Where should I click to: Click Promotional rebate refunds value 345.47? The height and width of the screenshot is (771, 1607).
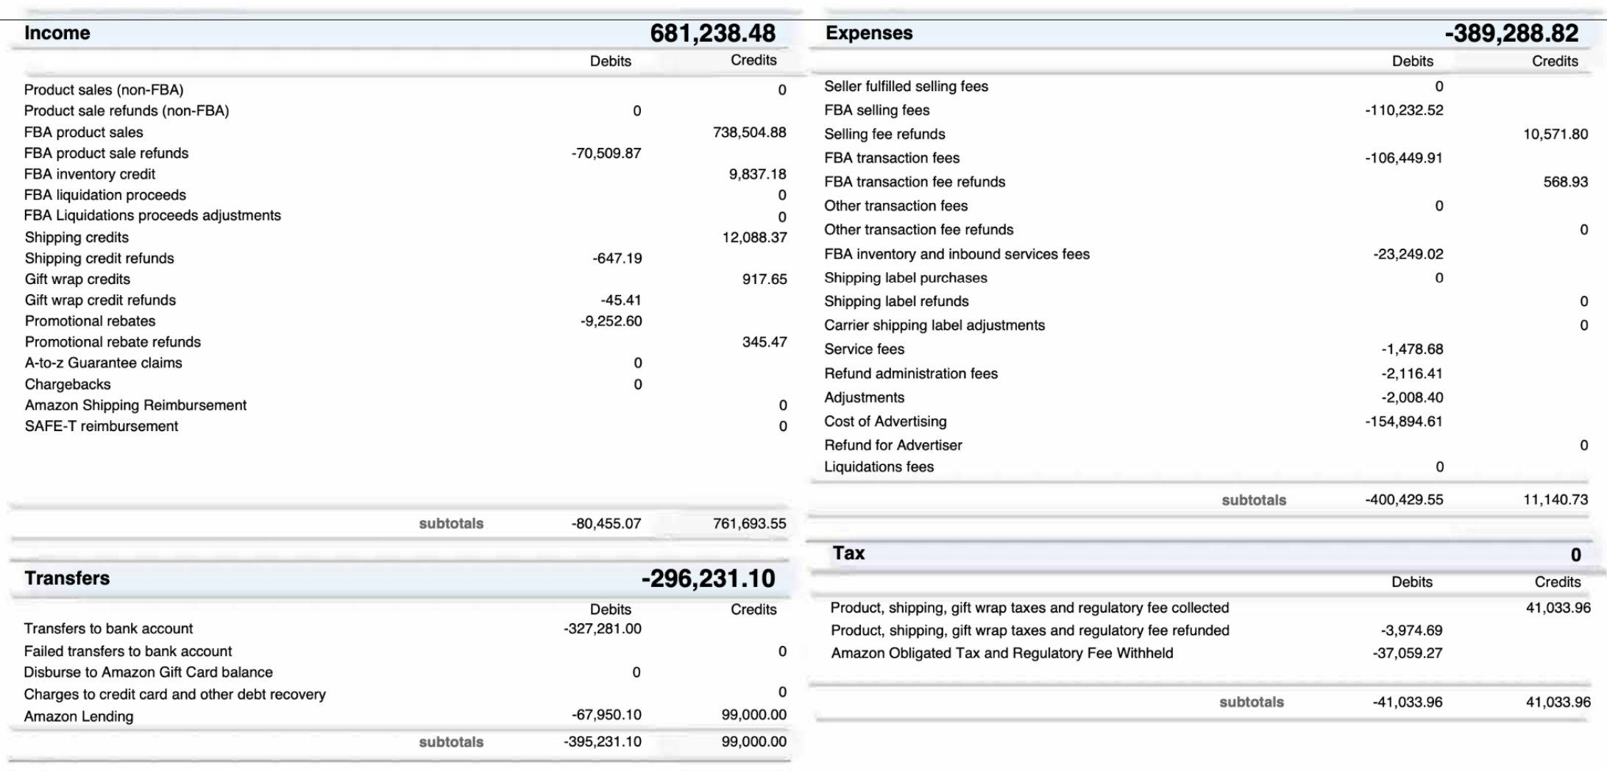coord(765,342)
